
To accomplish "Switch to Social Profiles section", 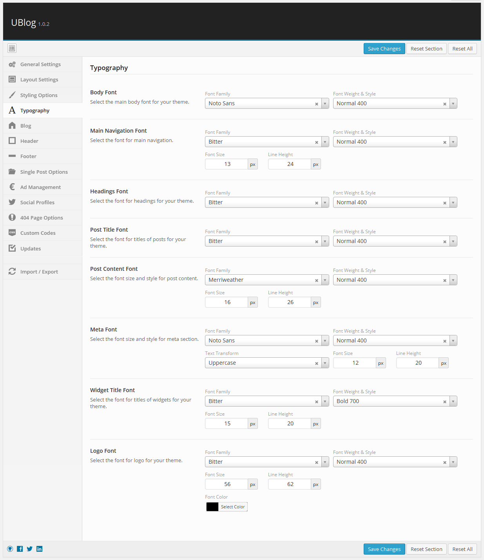I will click(x=37, y=202).
